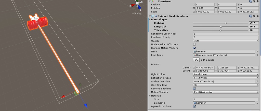Click the Edit Bounds icon button
This screenshot has height=111, width=261.
(196, 60)
